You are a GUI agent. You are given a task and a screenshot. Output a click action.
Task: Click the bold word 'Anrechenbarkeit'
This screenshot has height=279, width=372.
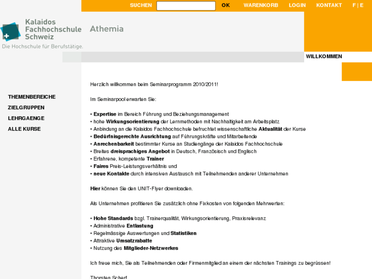114,144
